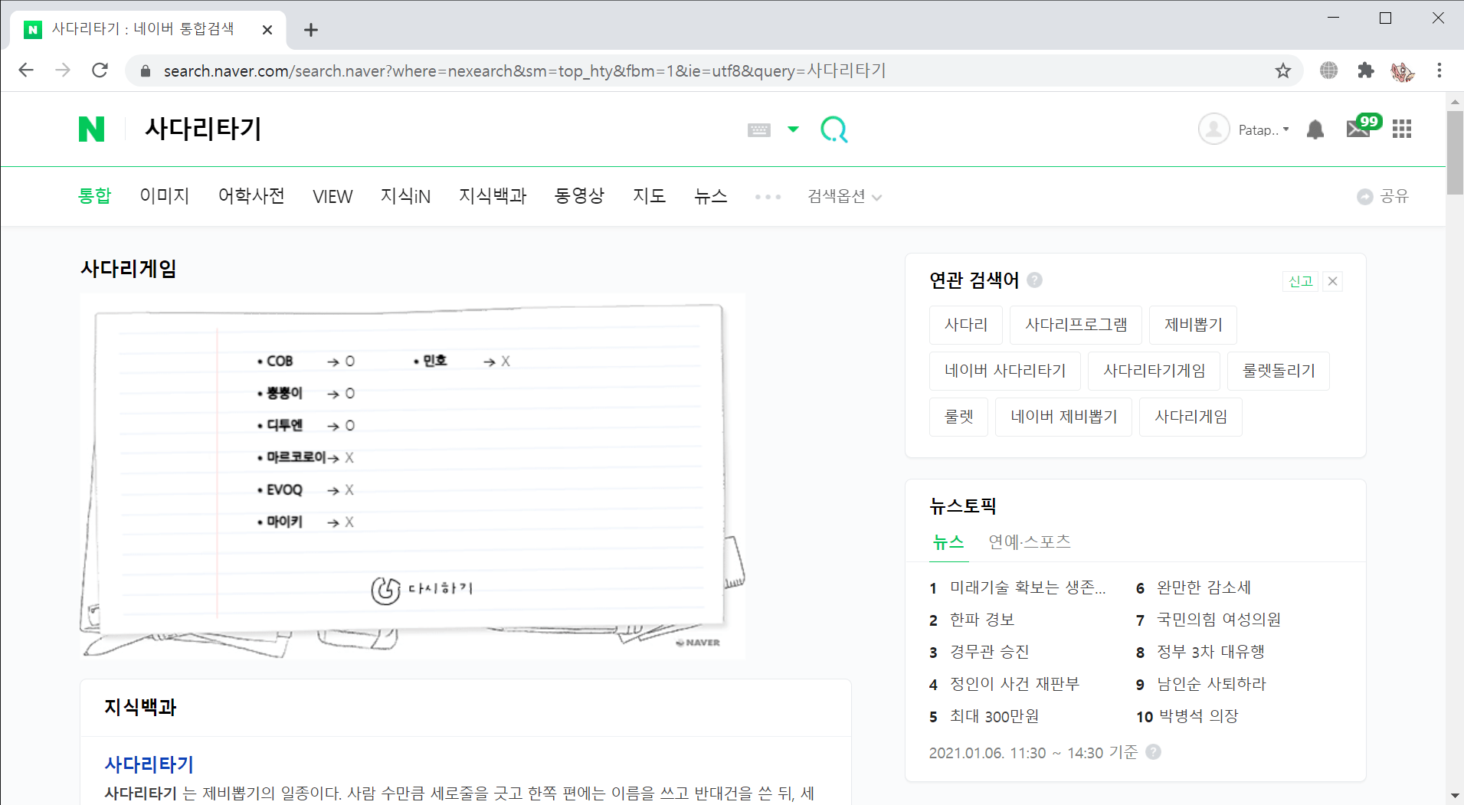The width and height of the screenshot is (1464, 805).
Task: Open the Chrome three-dot menu
Action: 1439,70
